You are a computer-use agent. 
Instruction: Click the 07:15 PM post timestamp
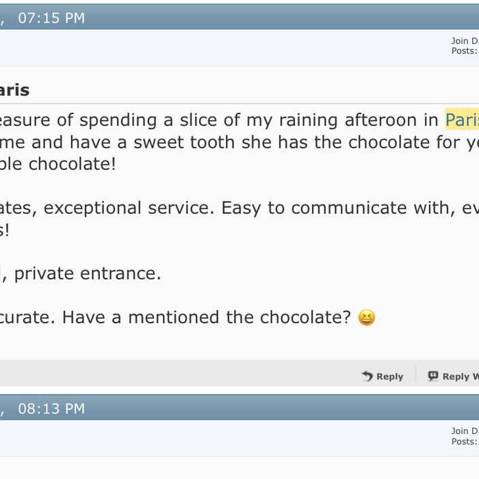pyautogui.click(x=51, y=18)
